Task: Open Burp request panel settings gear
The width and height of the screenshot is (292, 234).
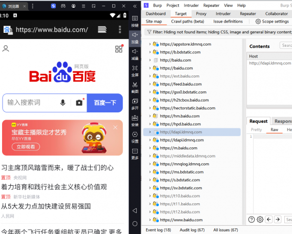Action: [x=260, y=220]
